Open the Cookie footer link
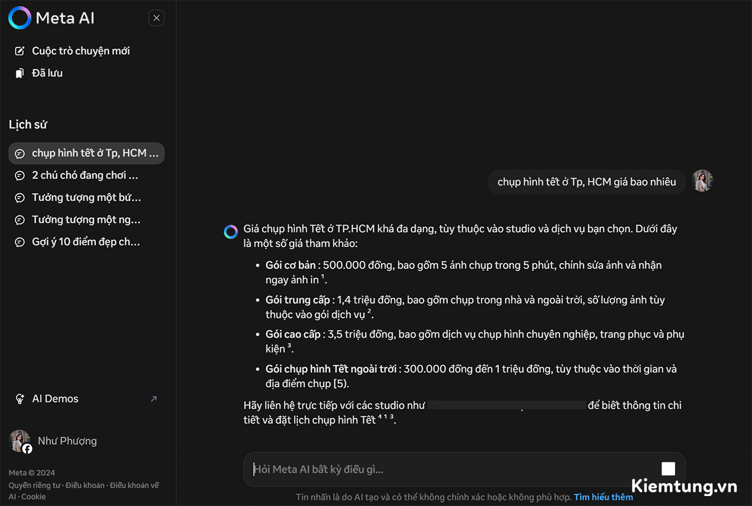Screen dimensions: 752x506 [x=33, y=497]
